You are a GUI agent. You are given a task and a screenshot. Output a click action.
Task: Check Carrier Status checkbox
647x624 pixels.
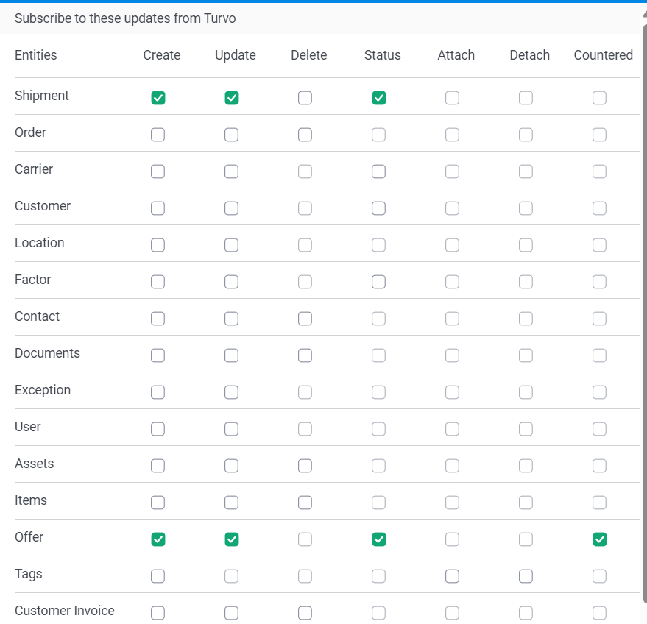(x=379, y=171)
